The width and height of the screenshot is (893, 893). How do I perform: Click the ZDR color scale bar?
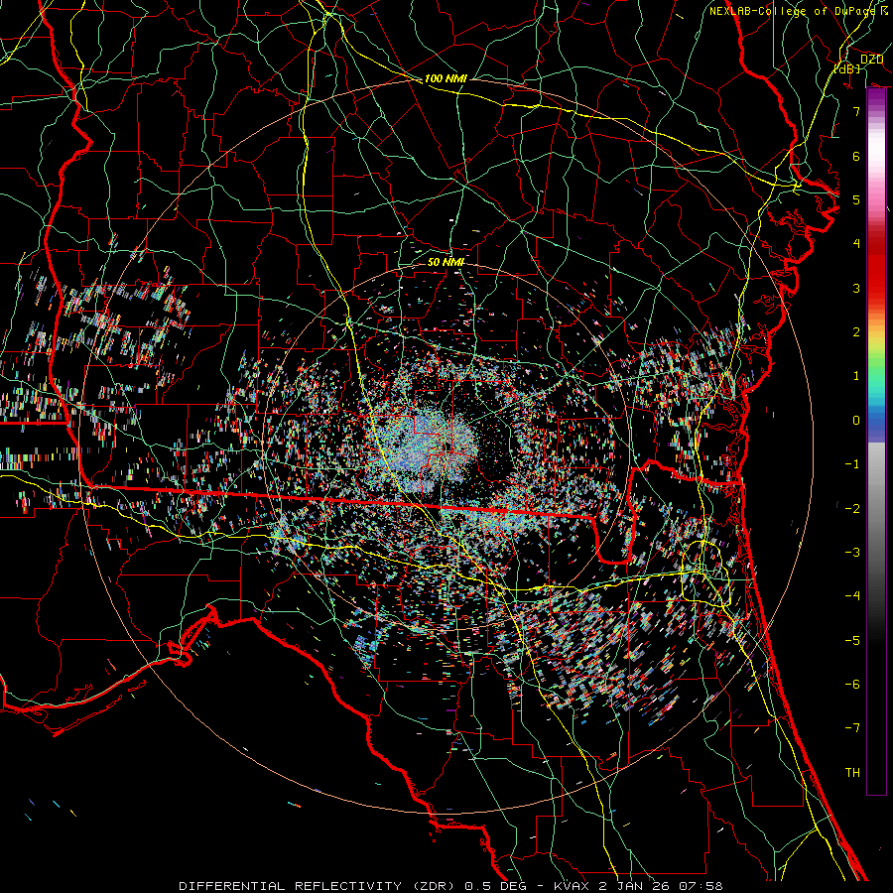tap(876, 441)
